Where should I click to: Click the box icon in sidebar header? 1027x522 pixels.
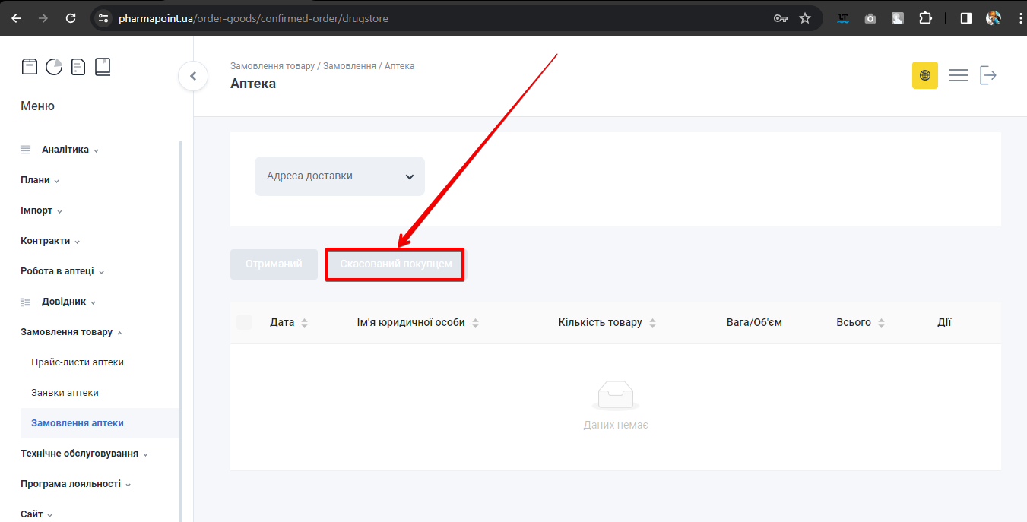[29, 67]
